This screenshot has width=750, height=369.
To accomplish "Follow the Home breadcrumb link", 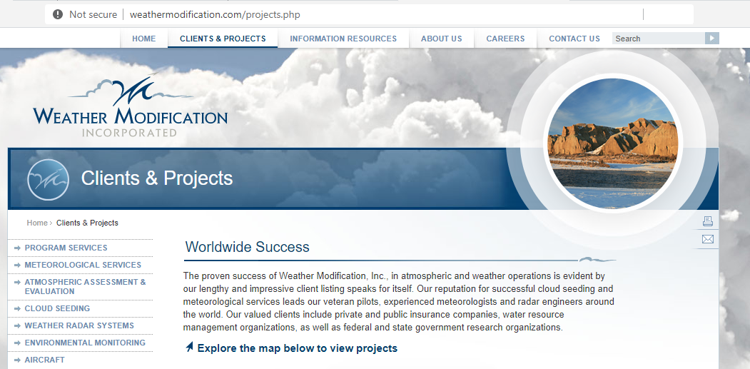I will pos(37,223).
